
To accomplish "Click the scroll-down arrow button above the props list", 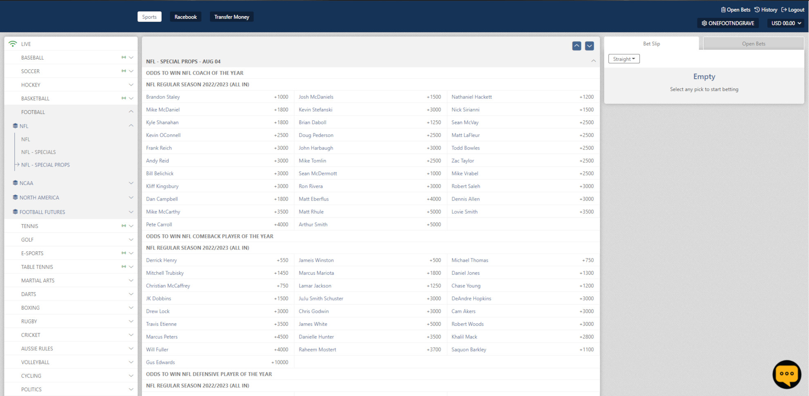I will point(589,46).
